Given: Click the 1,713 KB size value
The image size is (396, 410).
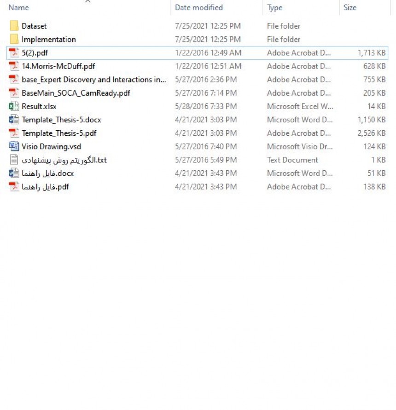Looking at the screenshot, I should [x=372, y=52].
